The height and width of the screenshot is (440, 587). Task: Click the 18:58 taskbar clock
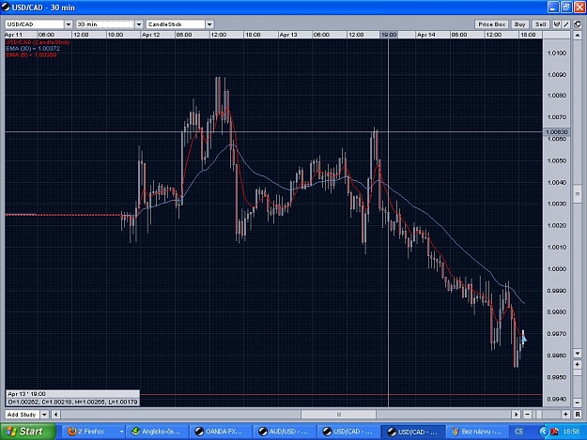pyautogui.click(x=571, y=432)
